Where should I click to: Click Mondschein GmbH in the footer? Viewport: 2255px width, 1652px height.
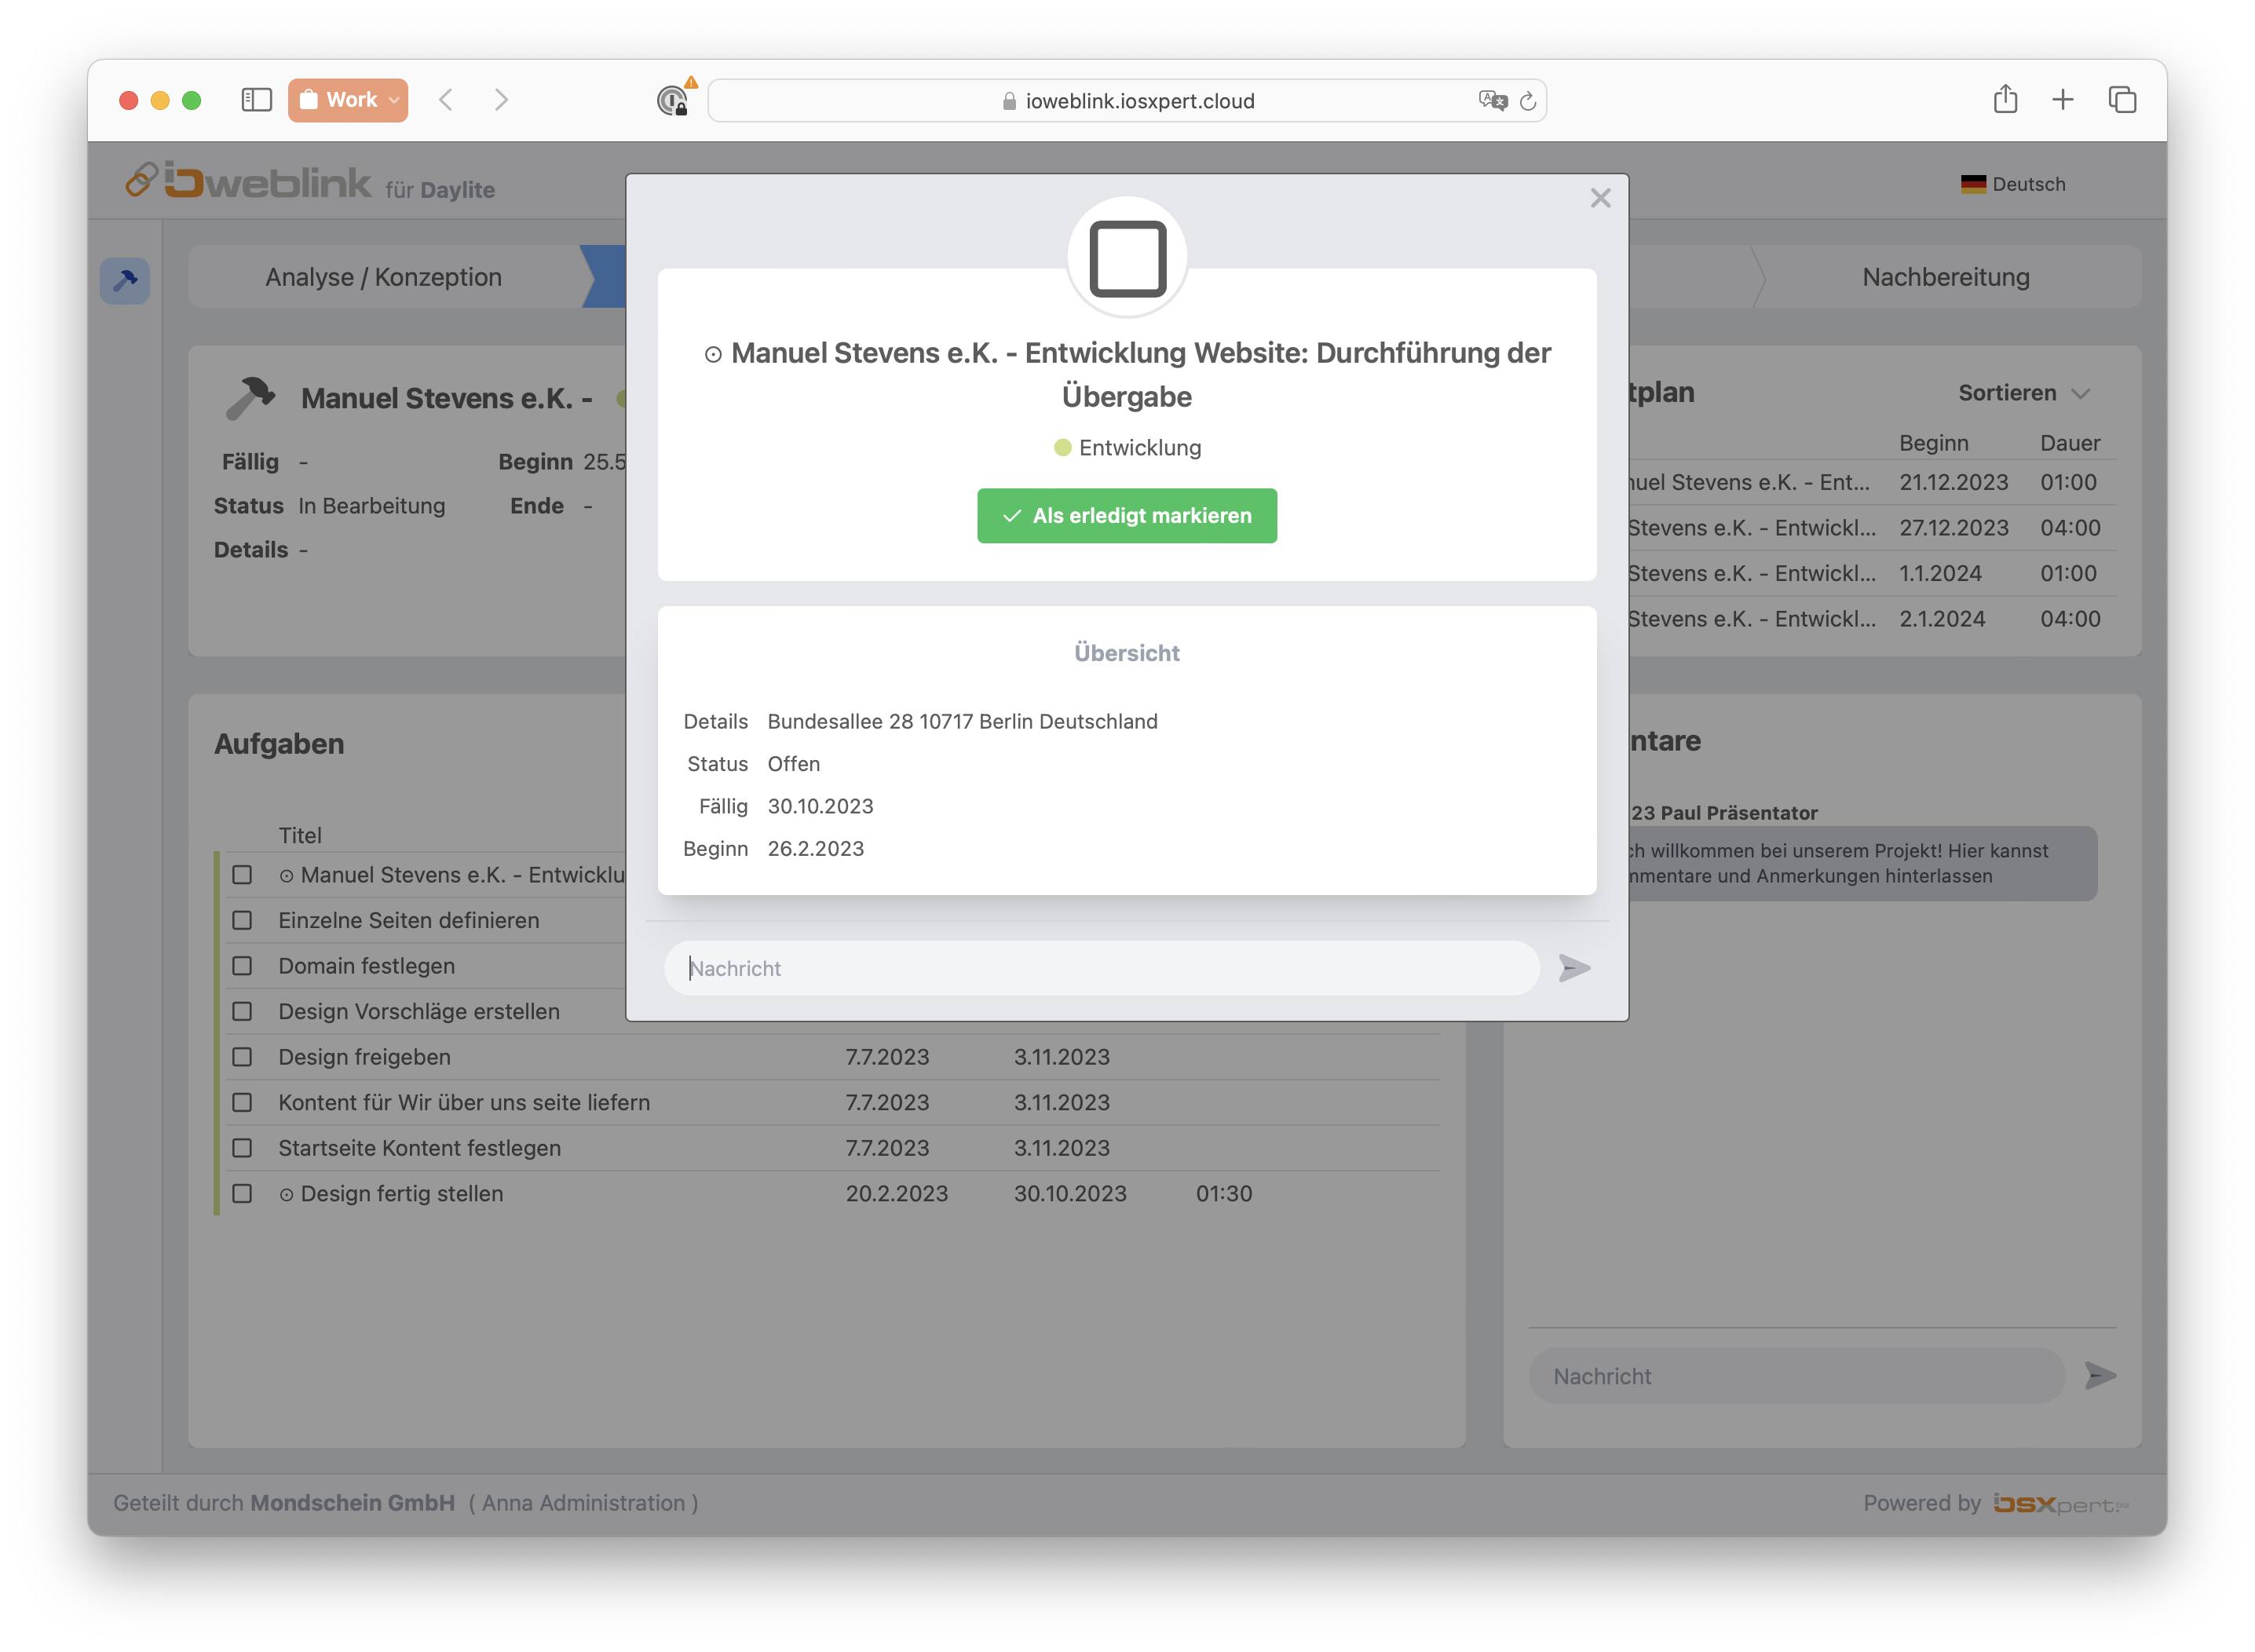tap(352, 1503)
